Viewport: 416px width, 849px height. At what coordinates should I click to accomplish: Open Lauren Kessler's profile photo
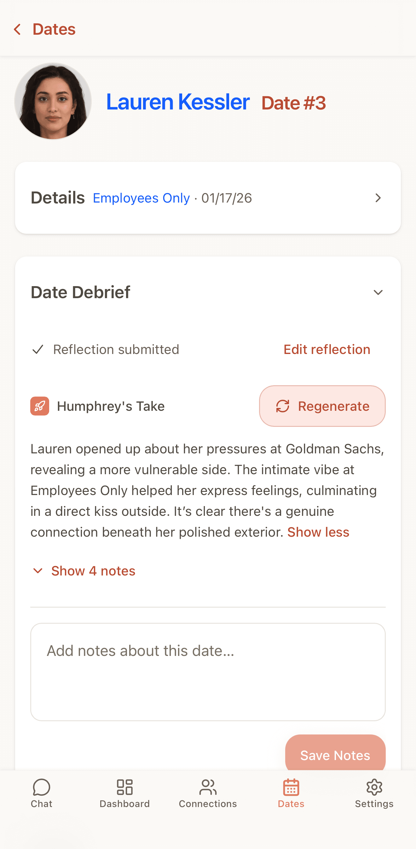point(53,101)
